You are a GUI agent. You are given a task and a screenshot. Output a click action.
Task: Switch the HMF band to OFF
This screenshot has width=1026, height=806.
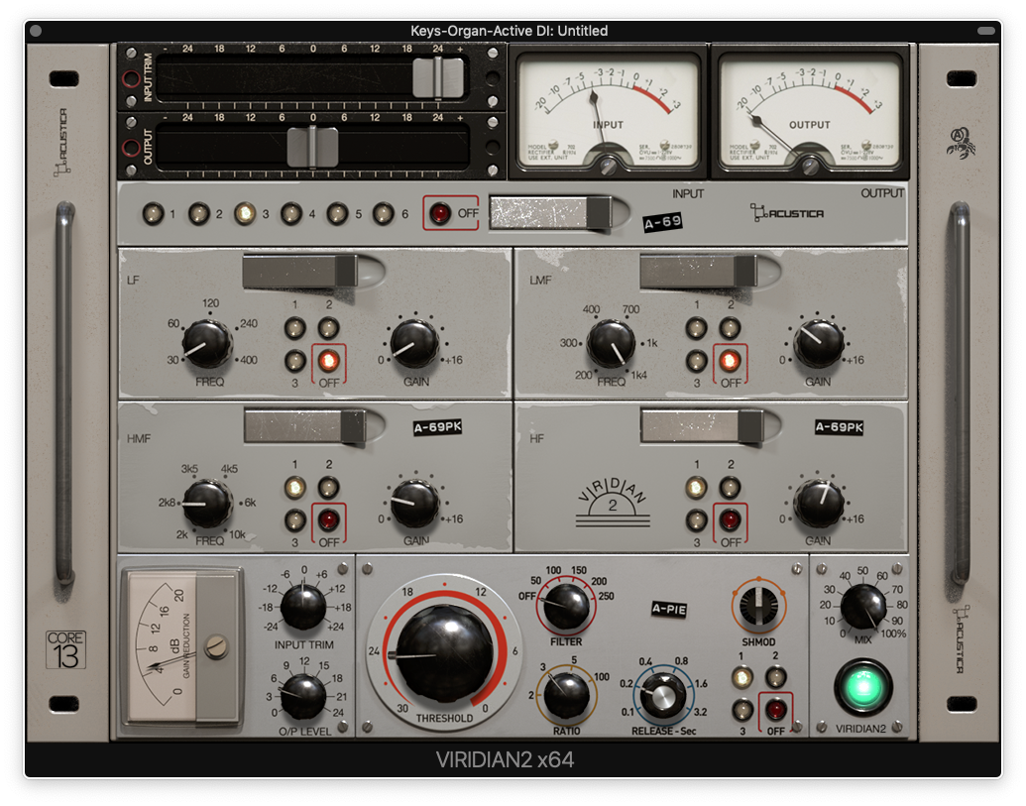click(328, 520)
